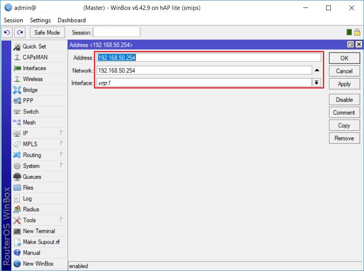
Task: Click the padlock icon in toolbar
Action: [357, 32]
